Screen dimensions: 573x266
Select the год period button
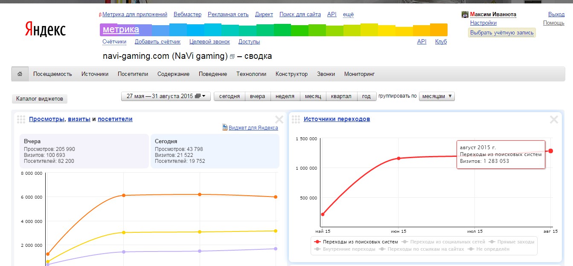[x=366, y=96]
